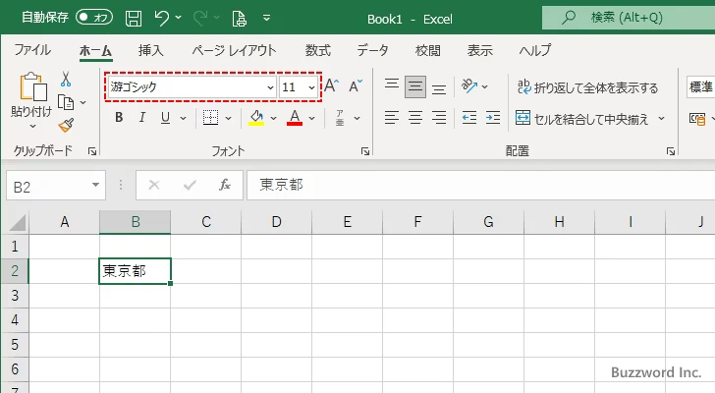Decrease the indent

point(469,118)
